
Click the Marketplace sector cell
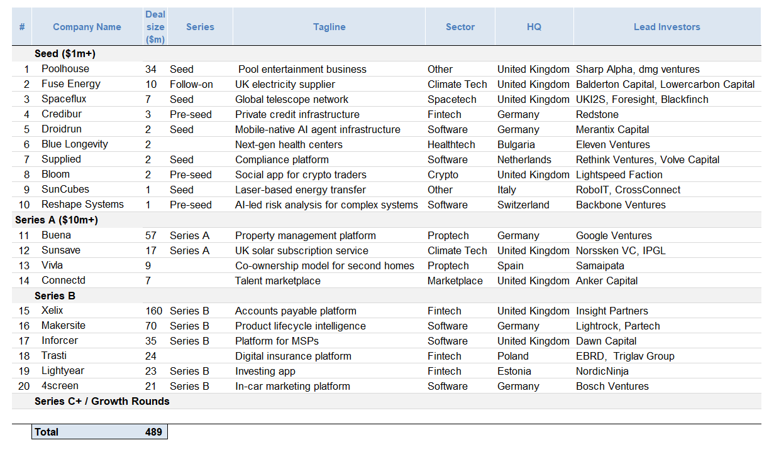click(x=455, y=281)
